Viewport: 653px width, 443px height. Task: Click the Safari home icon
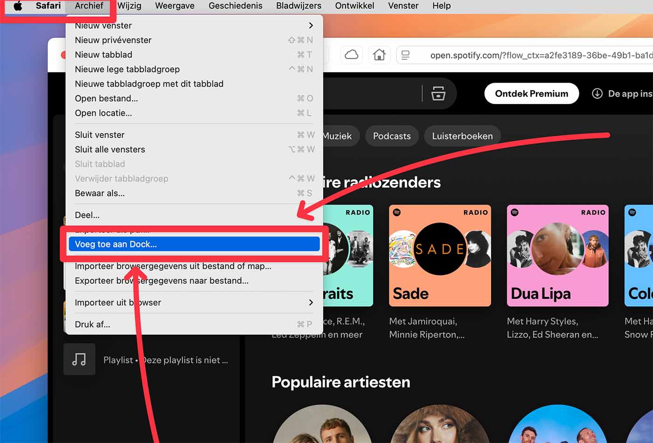pos(379,55)
